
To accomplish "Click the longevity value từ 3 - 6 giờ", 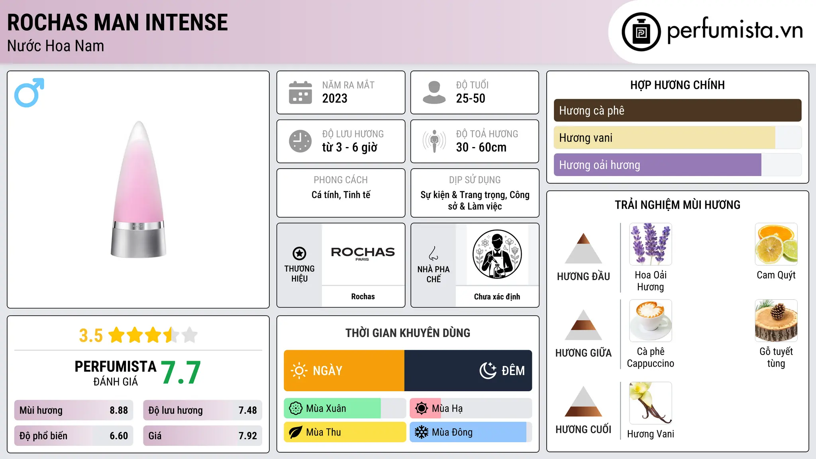I will (x=350, y=147).
